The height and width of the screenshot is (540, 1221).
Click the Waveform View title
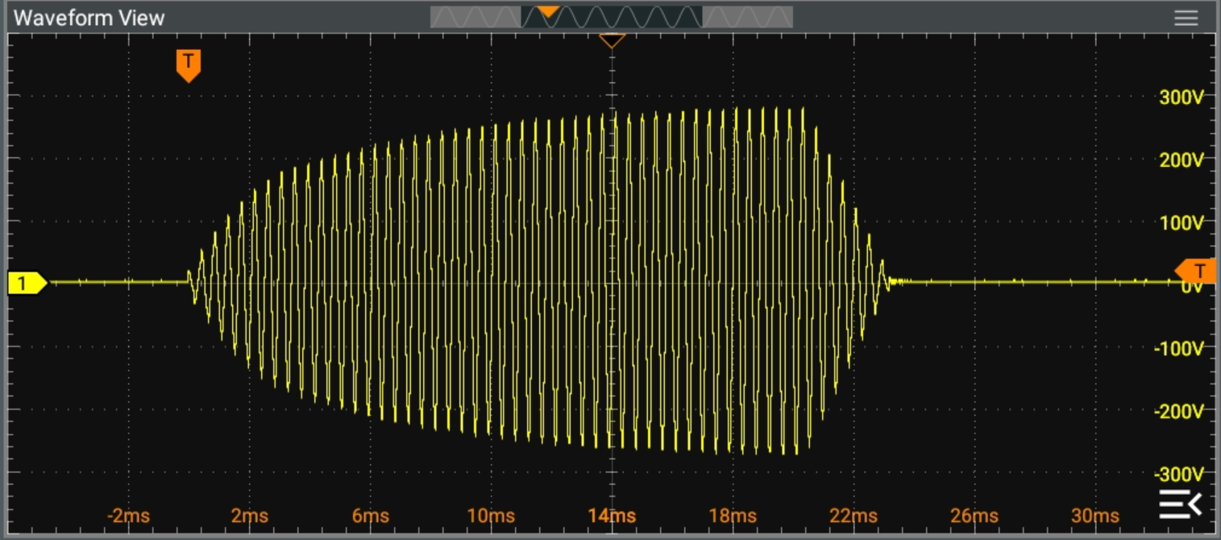[x=89, y=18]
